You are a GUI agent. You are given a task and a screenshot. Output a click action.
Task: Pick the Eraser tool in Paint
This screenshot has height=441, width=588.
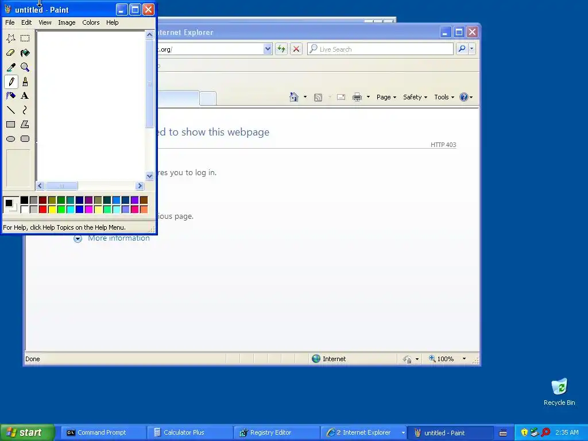point(11,52)
